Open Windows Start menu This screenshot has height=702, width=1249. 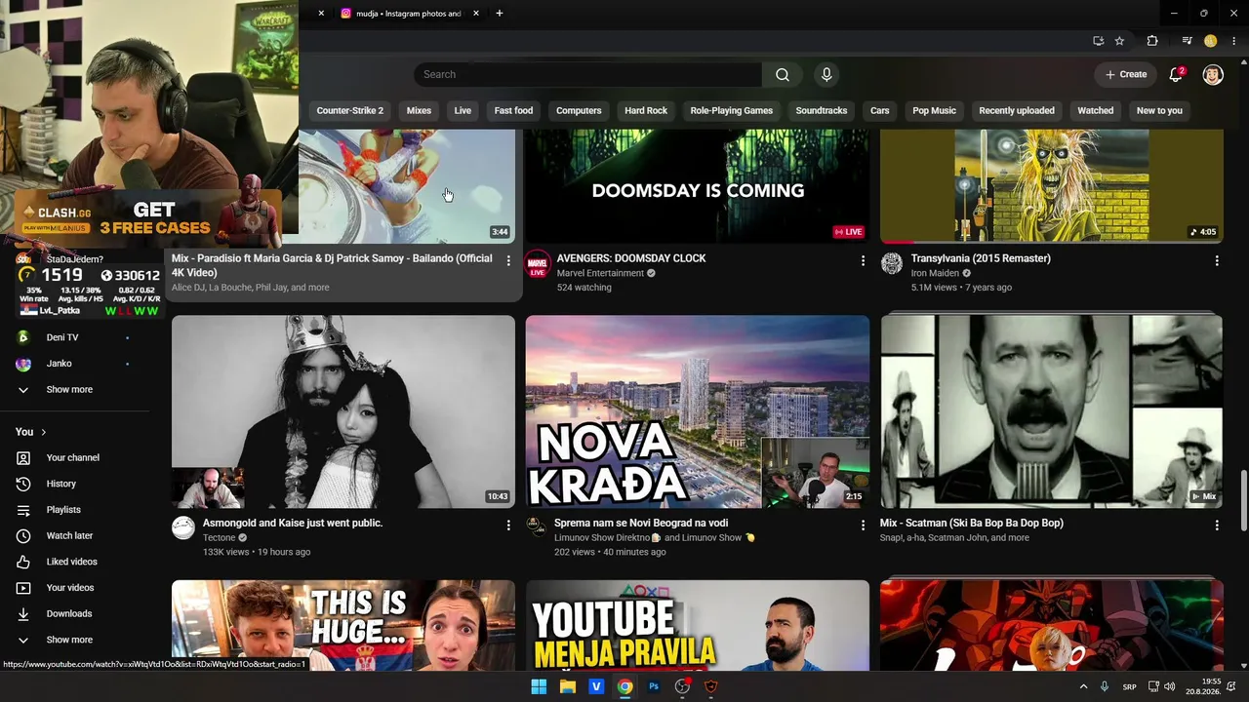tap(539, 686)
